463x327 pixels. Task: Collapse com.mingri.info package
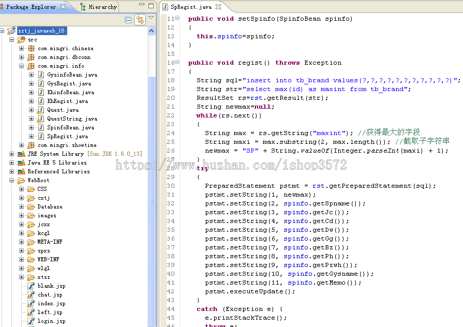[x=22, y=66]
